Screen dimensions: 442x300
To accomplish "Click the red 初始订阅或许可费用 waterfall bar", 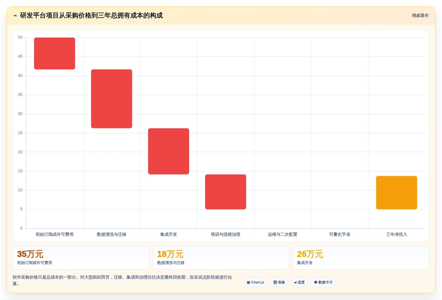I will coord(54,54).
